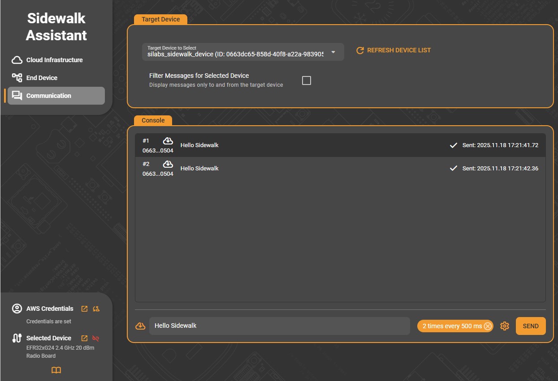Screen dimensions: 558x381
Task: Open the Target Device to Select combo box
Action: [x=235, y=52]
